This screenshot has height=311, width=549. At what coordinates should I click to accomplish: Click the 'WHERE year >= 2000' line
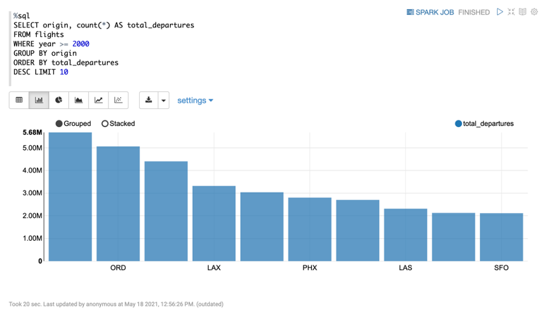[x=51, y=44]
